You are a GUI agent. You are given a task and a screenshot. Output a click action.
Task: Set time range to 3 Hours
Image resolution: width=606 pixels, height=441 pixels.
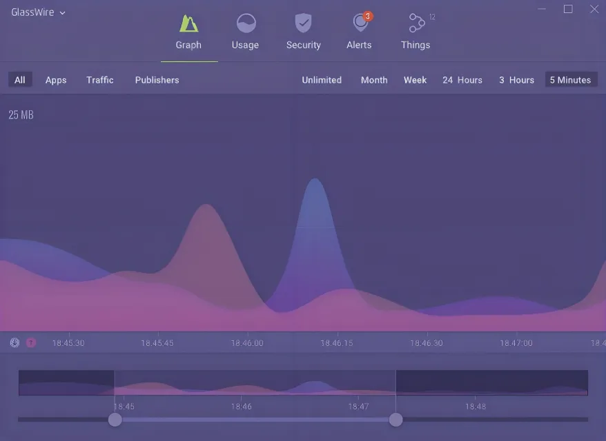coord(516,80)
